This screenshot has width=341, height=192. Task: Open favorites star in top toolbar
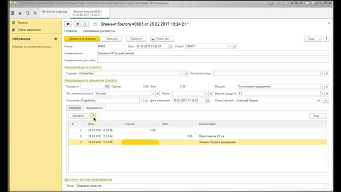[20, 13]
